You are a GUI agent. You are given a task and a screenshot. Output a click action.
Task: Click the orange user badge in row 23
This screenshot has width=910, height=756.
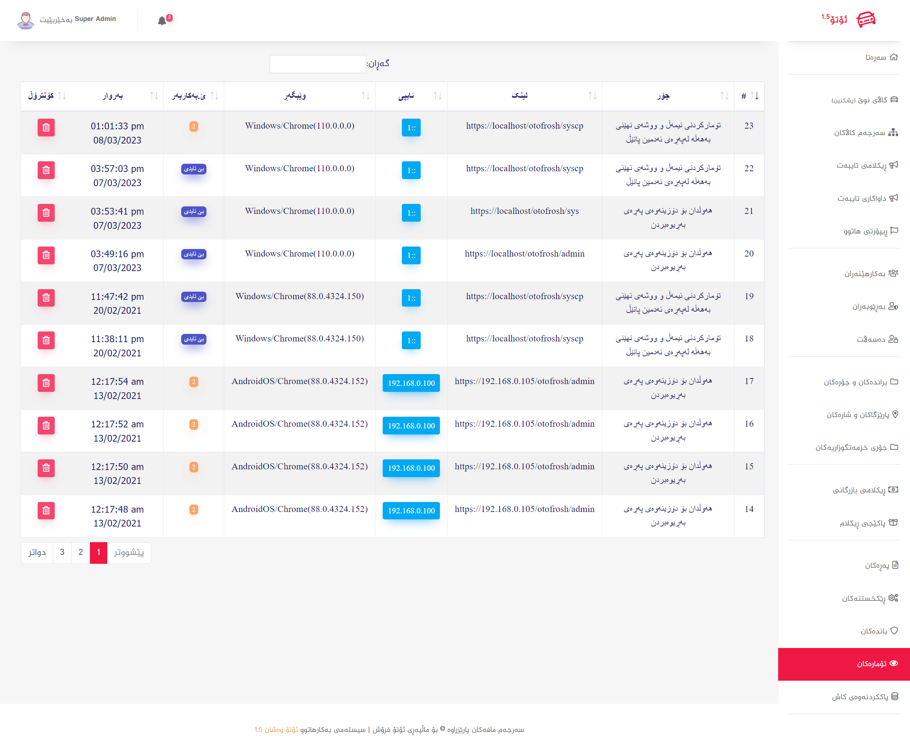[x=194, y=126]
